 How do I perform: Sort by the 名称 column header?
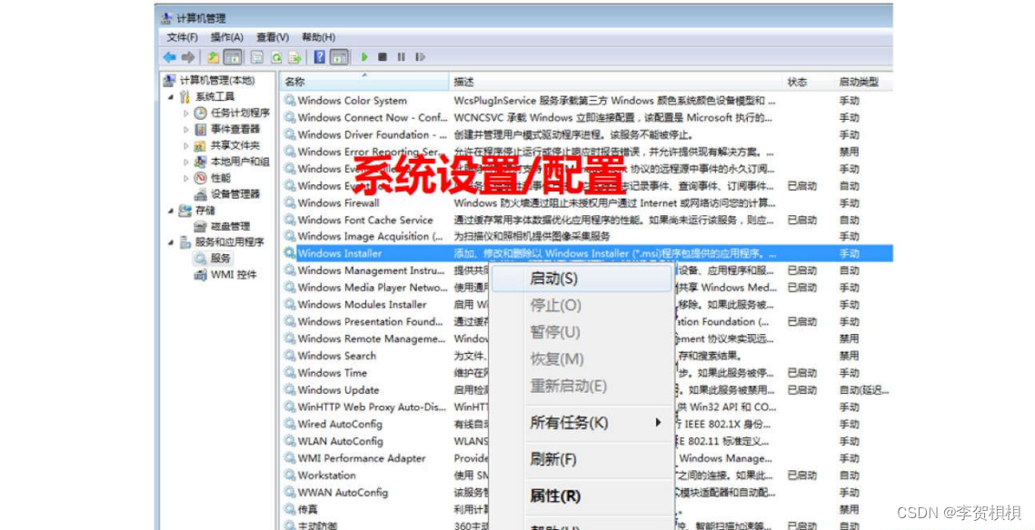click(x=363, y=82)
